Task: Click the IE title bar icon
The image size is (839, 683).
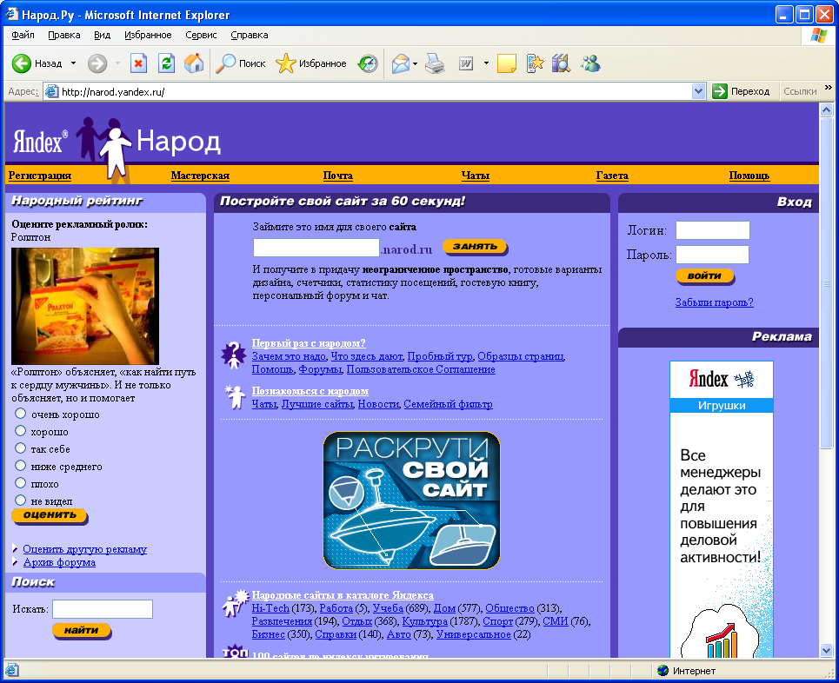Action: (x=11, y=14)
